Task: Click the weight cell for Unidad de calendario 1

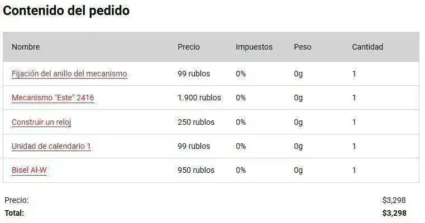Action: point(298,146)
